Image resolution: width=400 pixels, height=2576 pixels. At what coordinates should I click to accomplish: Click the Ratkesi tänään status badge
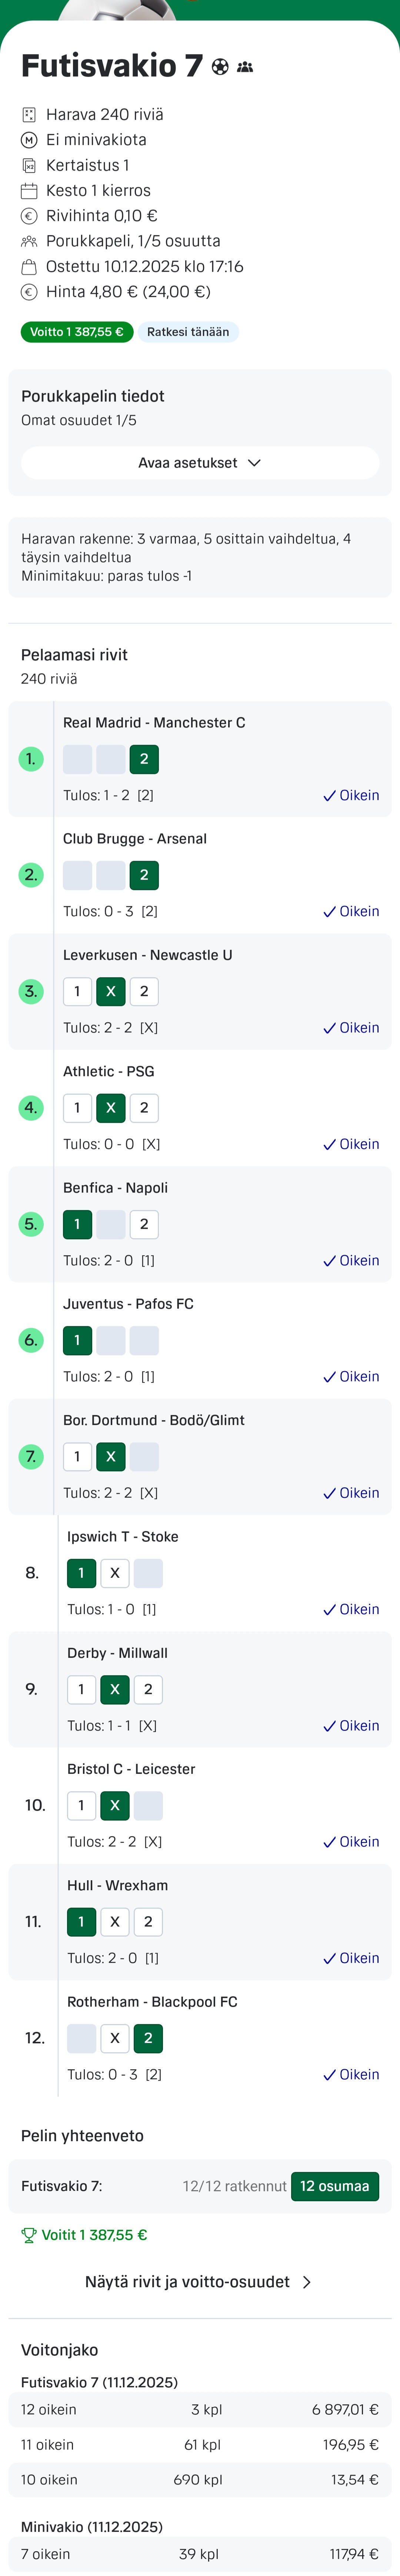pyautogui.click(x=188, y=332)
